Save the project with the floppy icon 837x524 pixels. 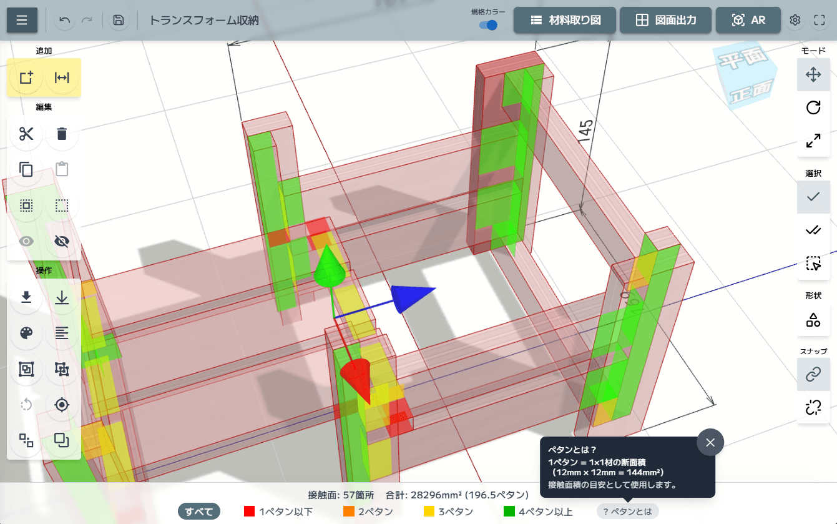pos(118,20)
